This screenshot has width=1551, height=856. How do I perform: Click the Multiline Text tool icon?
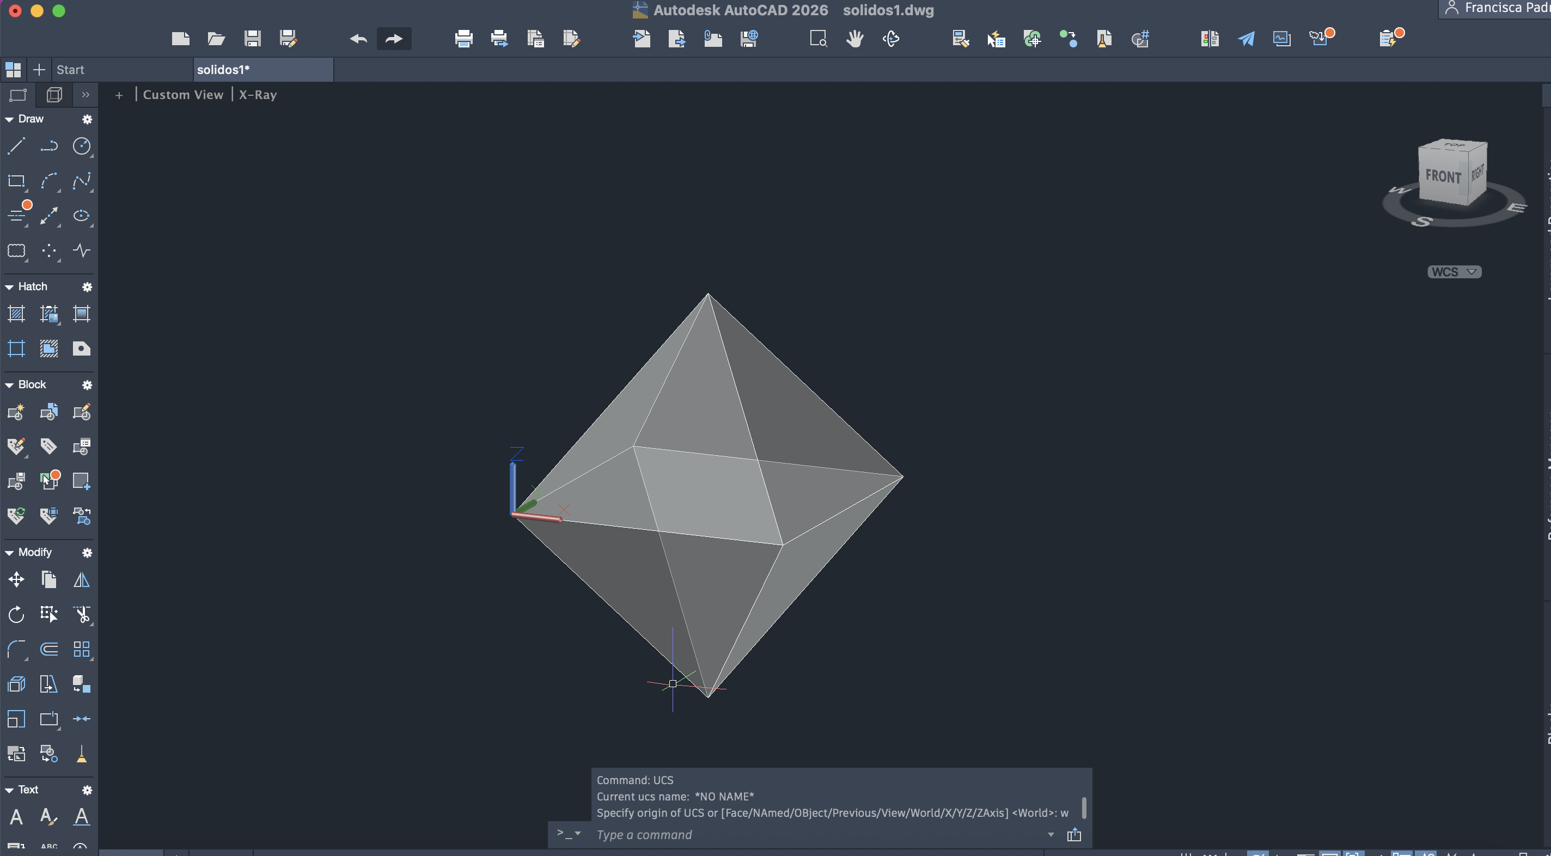pos(16,817)
